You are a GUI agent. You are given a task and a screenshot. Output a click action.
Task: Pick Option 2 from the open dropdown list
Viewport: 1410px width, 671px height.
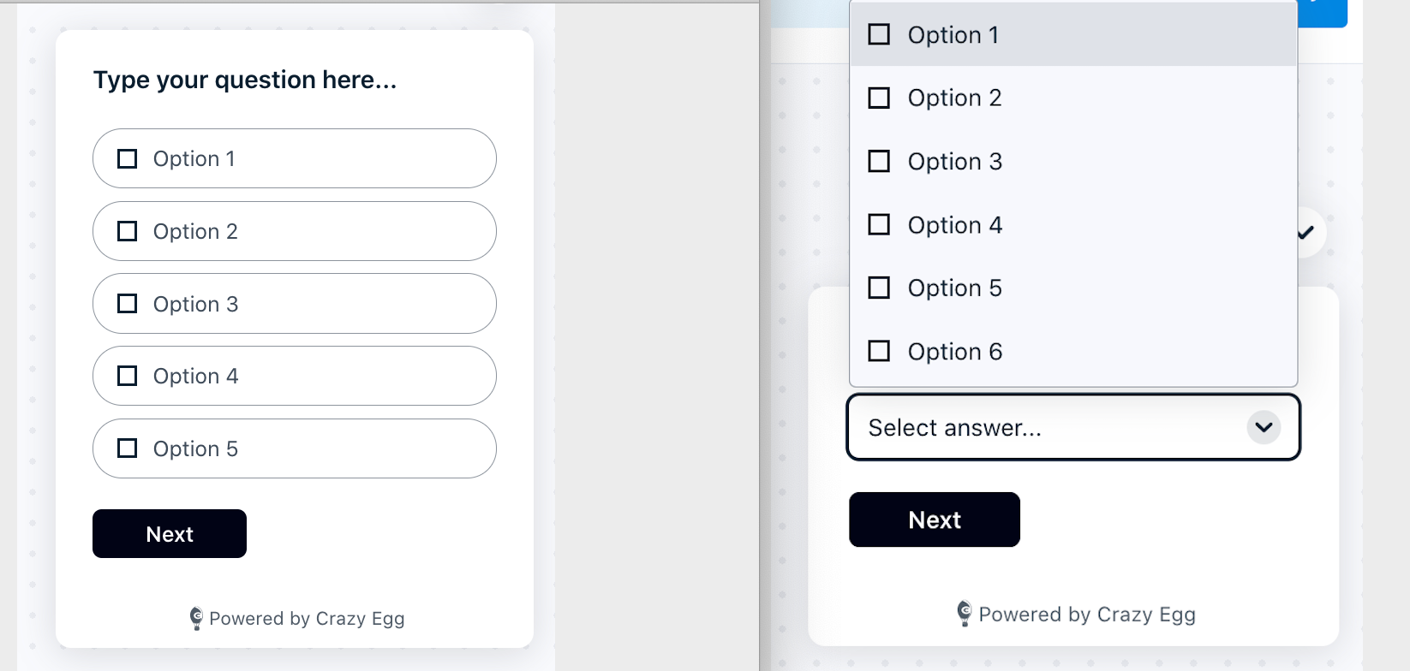click(1073, 98)
